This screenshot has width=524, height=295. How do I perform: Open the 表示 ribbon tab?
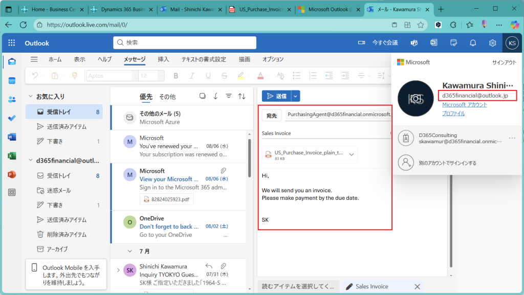(x=79, y=59)
